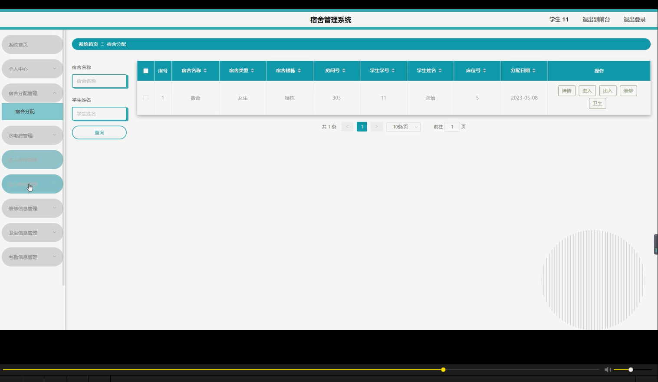Image resolution: width=658 pixels, height=382 pixels.
Task: Click the 操作 column header
Action: (x=599, y=71)
